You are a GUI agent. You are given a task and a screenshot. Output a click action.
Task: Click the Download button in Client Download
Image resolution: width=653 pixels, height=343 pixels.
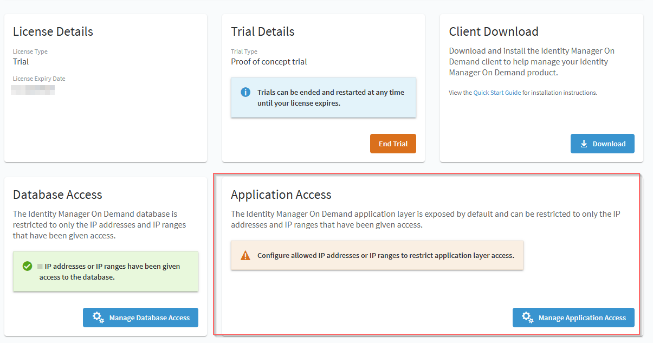click(x=602, y=144)
